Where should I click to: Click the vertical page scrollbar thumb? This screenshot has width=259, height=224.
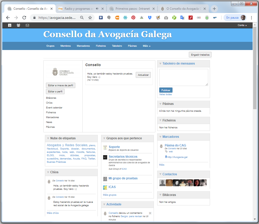click(255, 68)
